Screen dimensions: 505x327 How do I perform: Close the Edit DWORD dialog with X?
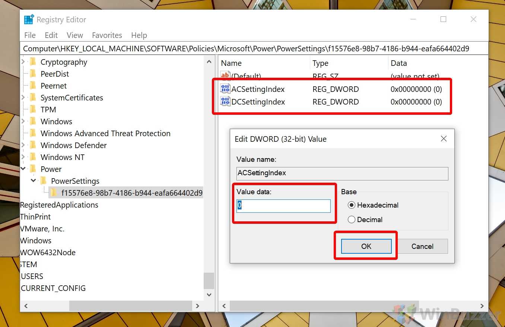coord(444,139)
